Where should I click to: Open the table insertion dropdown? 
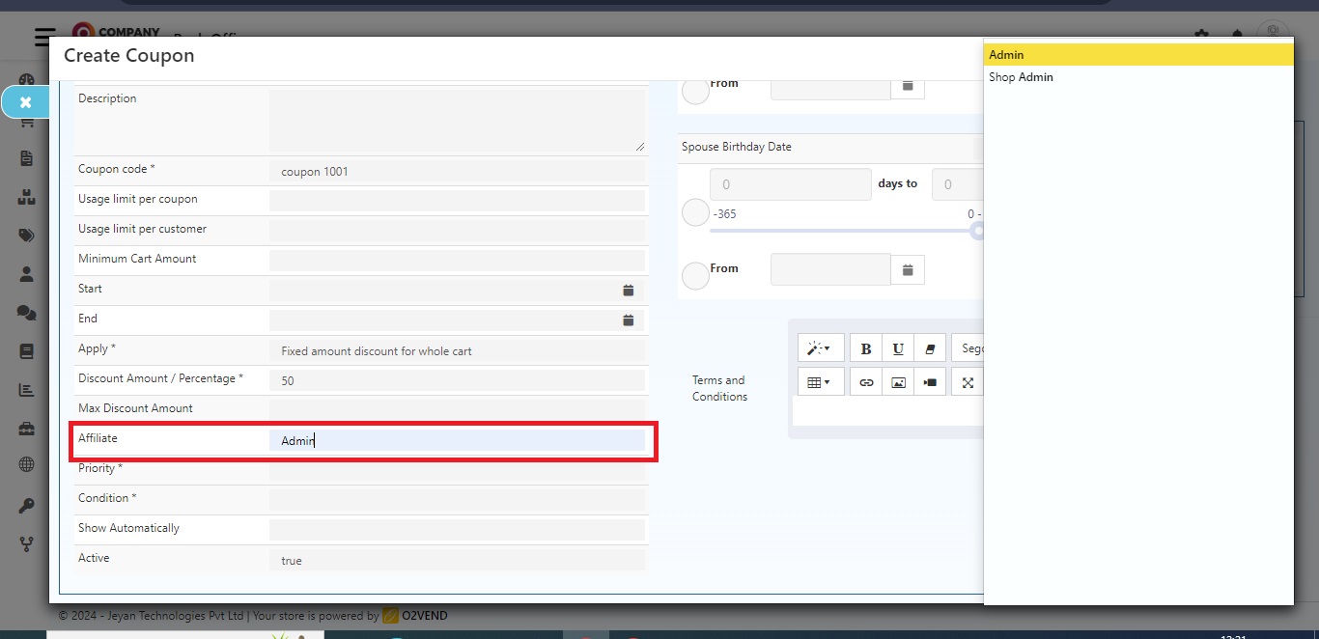(x=820, y=381)
